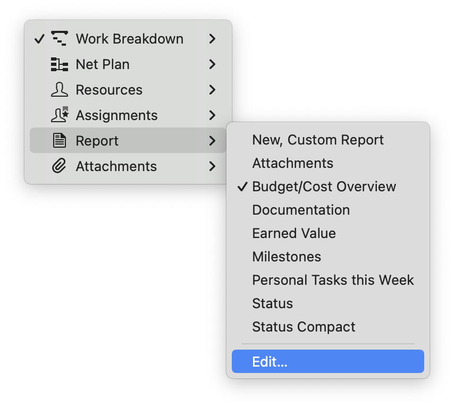
Task: Select the Resources person icon
Action: [x=60, y=89]
